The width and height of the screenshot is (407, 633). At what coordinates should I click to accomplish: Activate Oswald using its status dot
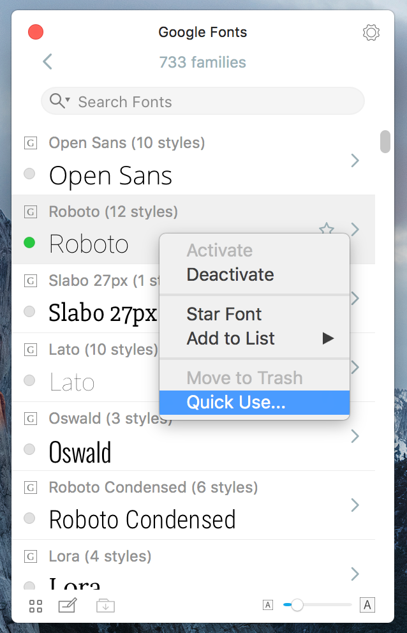point(29,449)
